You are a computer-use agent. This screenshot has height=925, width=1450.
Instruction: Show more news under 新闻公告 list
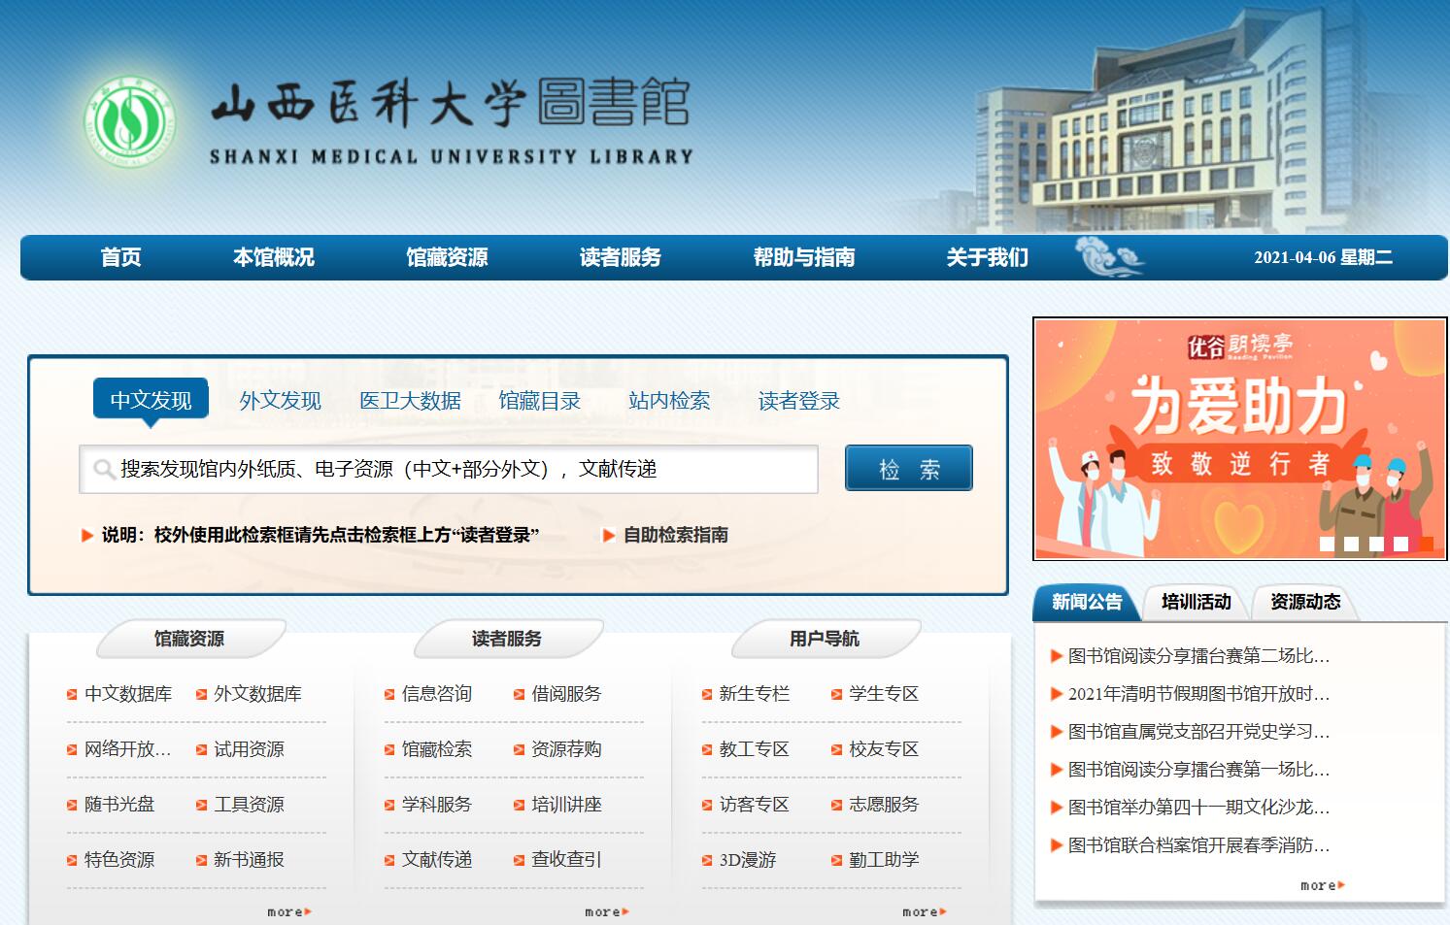(1322, 885)
